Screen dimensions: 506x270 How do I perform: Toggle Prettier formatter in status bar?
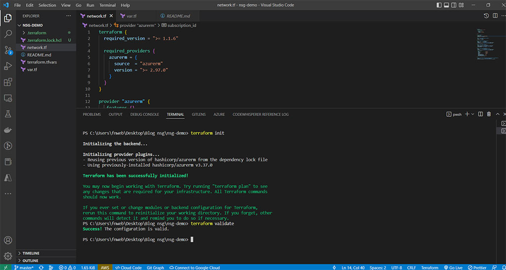click(x=478, y=268)
